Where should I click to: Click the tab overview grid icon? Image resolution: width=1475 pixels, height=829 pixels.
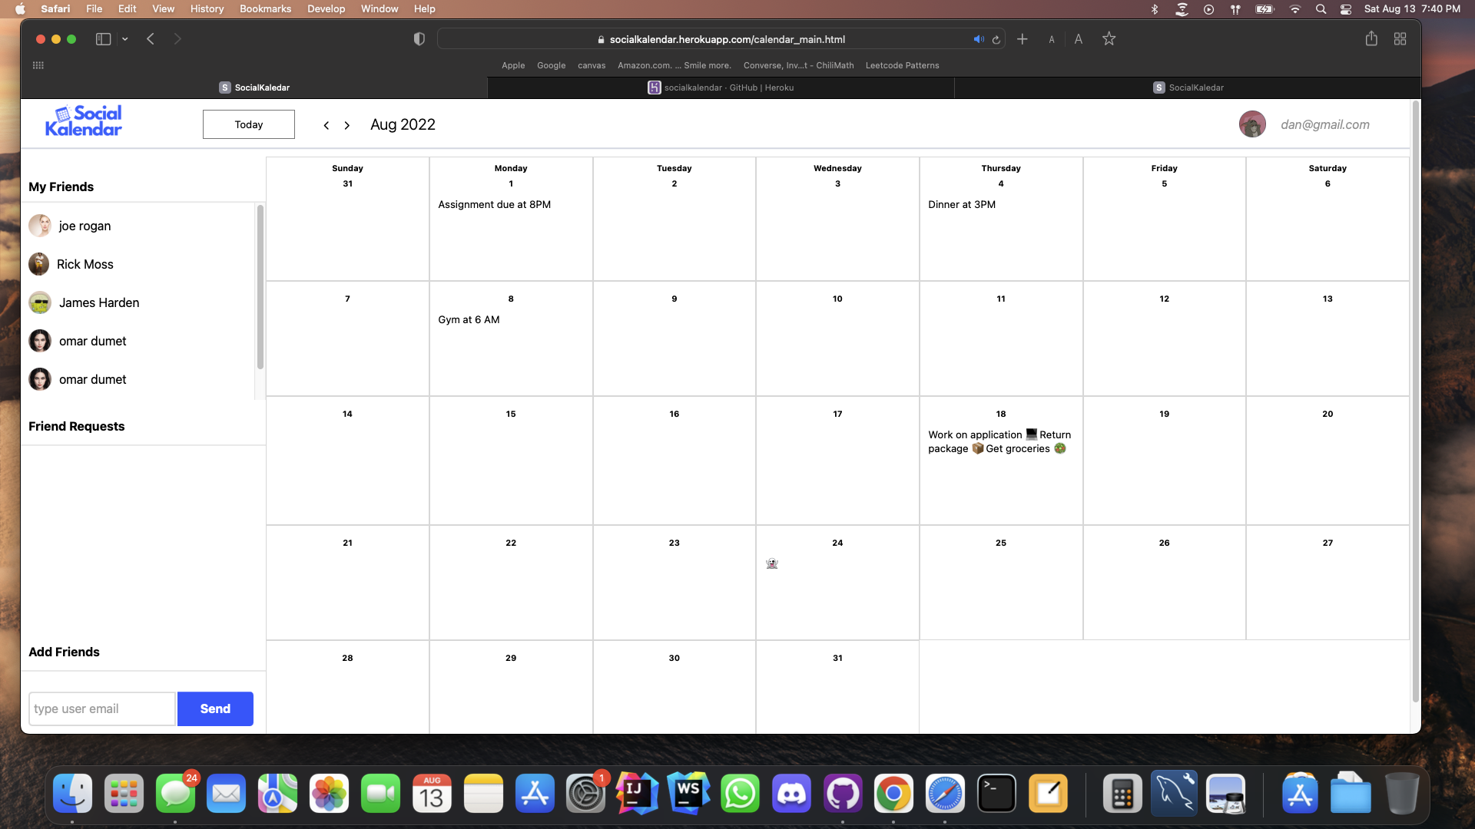coord(1400,38)
